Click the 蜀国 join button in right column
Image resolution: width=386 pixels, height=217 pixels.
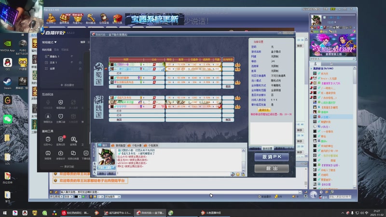click(228, 87)
